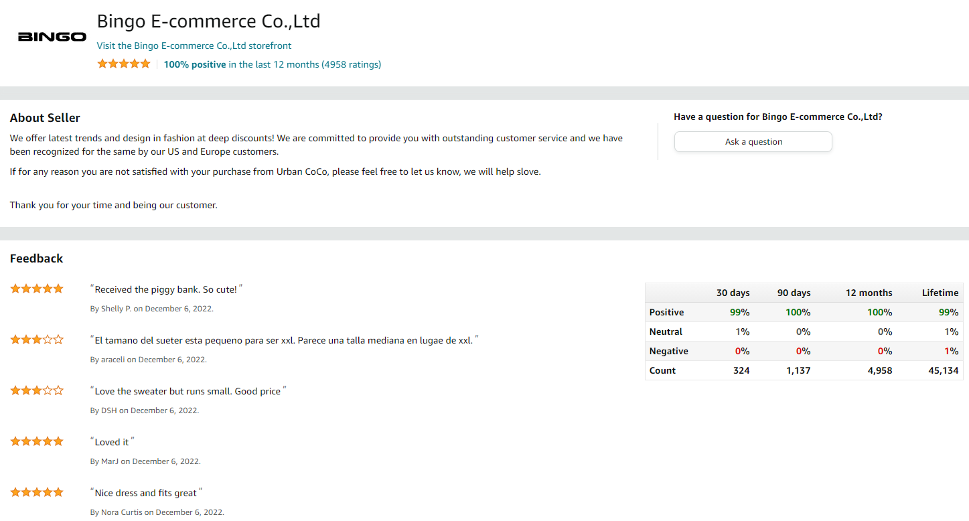Image resolution: width=969 pixels, height=521 pixels.
Task: Click the 'Loved it' review text
Action: [113, 442]
